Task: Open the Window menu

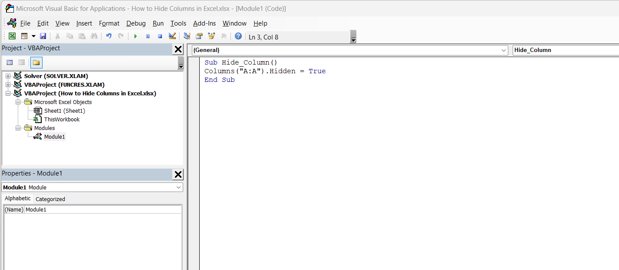Action: [234, 23]
